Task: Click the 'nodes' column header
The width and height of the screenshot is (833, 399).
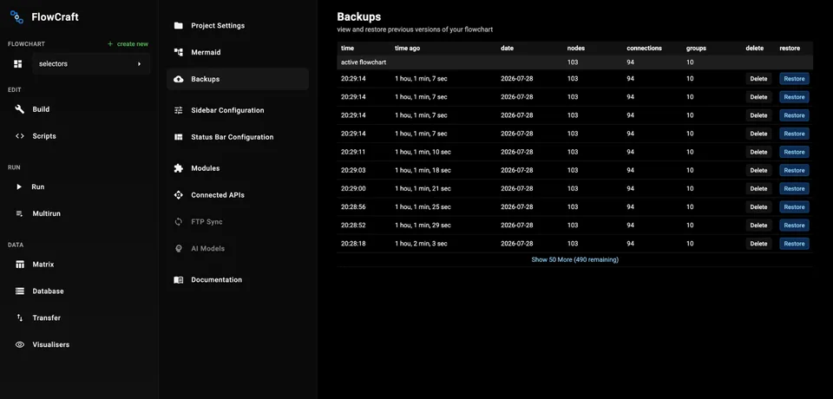Action: coord(576,48)
